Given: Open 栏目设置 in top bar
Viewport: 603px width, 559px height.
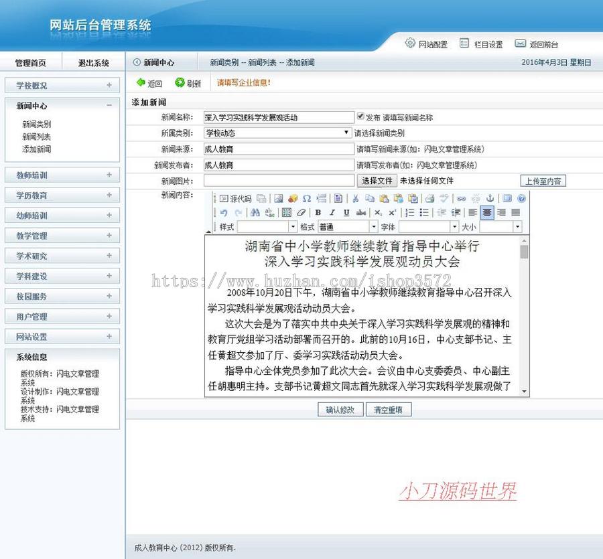Looking at the screenshot, I should click(x=482, y=44).
